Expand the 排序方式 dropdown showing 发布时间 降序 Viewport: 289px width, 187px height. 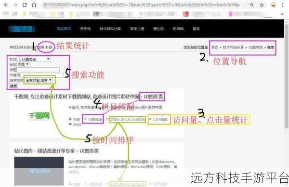pos(39,80)
